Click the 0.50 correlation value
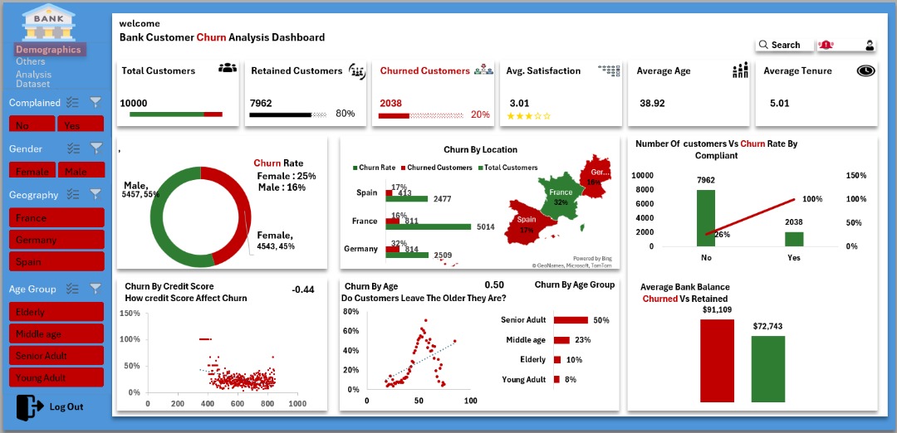The image size is (897, 433). pyautogui.click(x=494, y=285)
